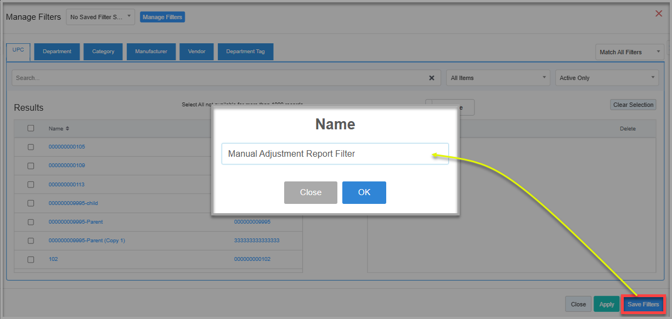Open the No Saved Filter dropdown
Viewport: 672px width, 319px height.
pos(100,17)
